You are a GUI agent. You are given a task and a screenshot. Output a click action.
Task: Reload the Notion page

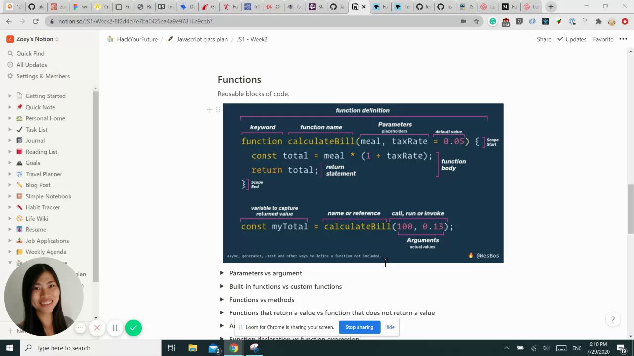35,21
